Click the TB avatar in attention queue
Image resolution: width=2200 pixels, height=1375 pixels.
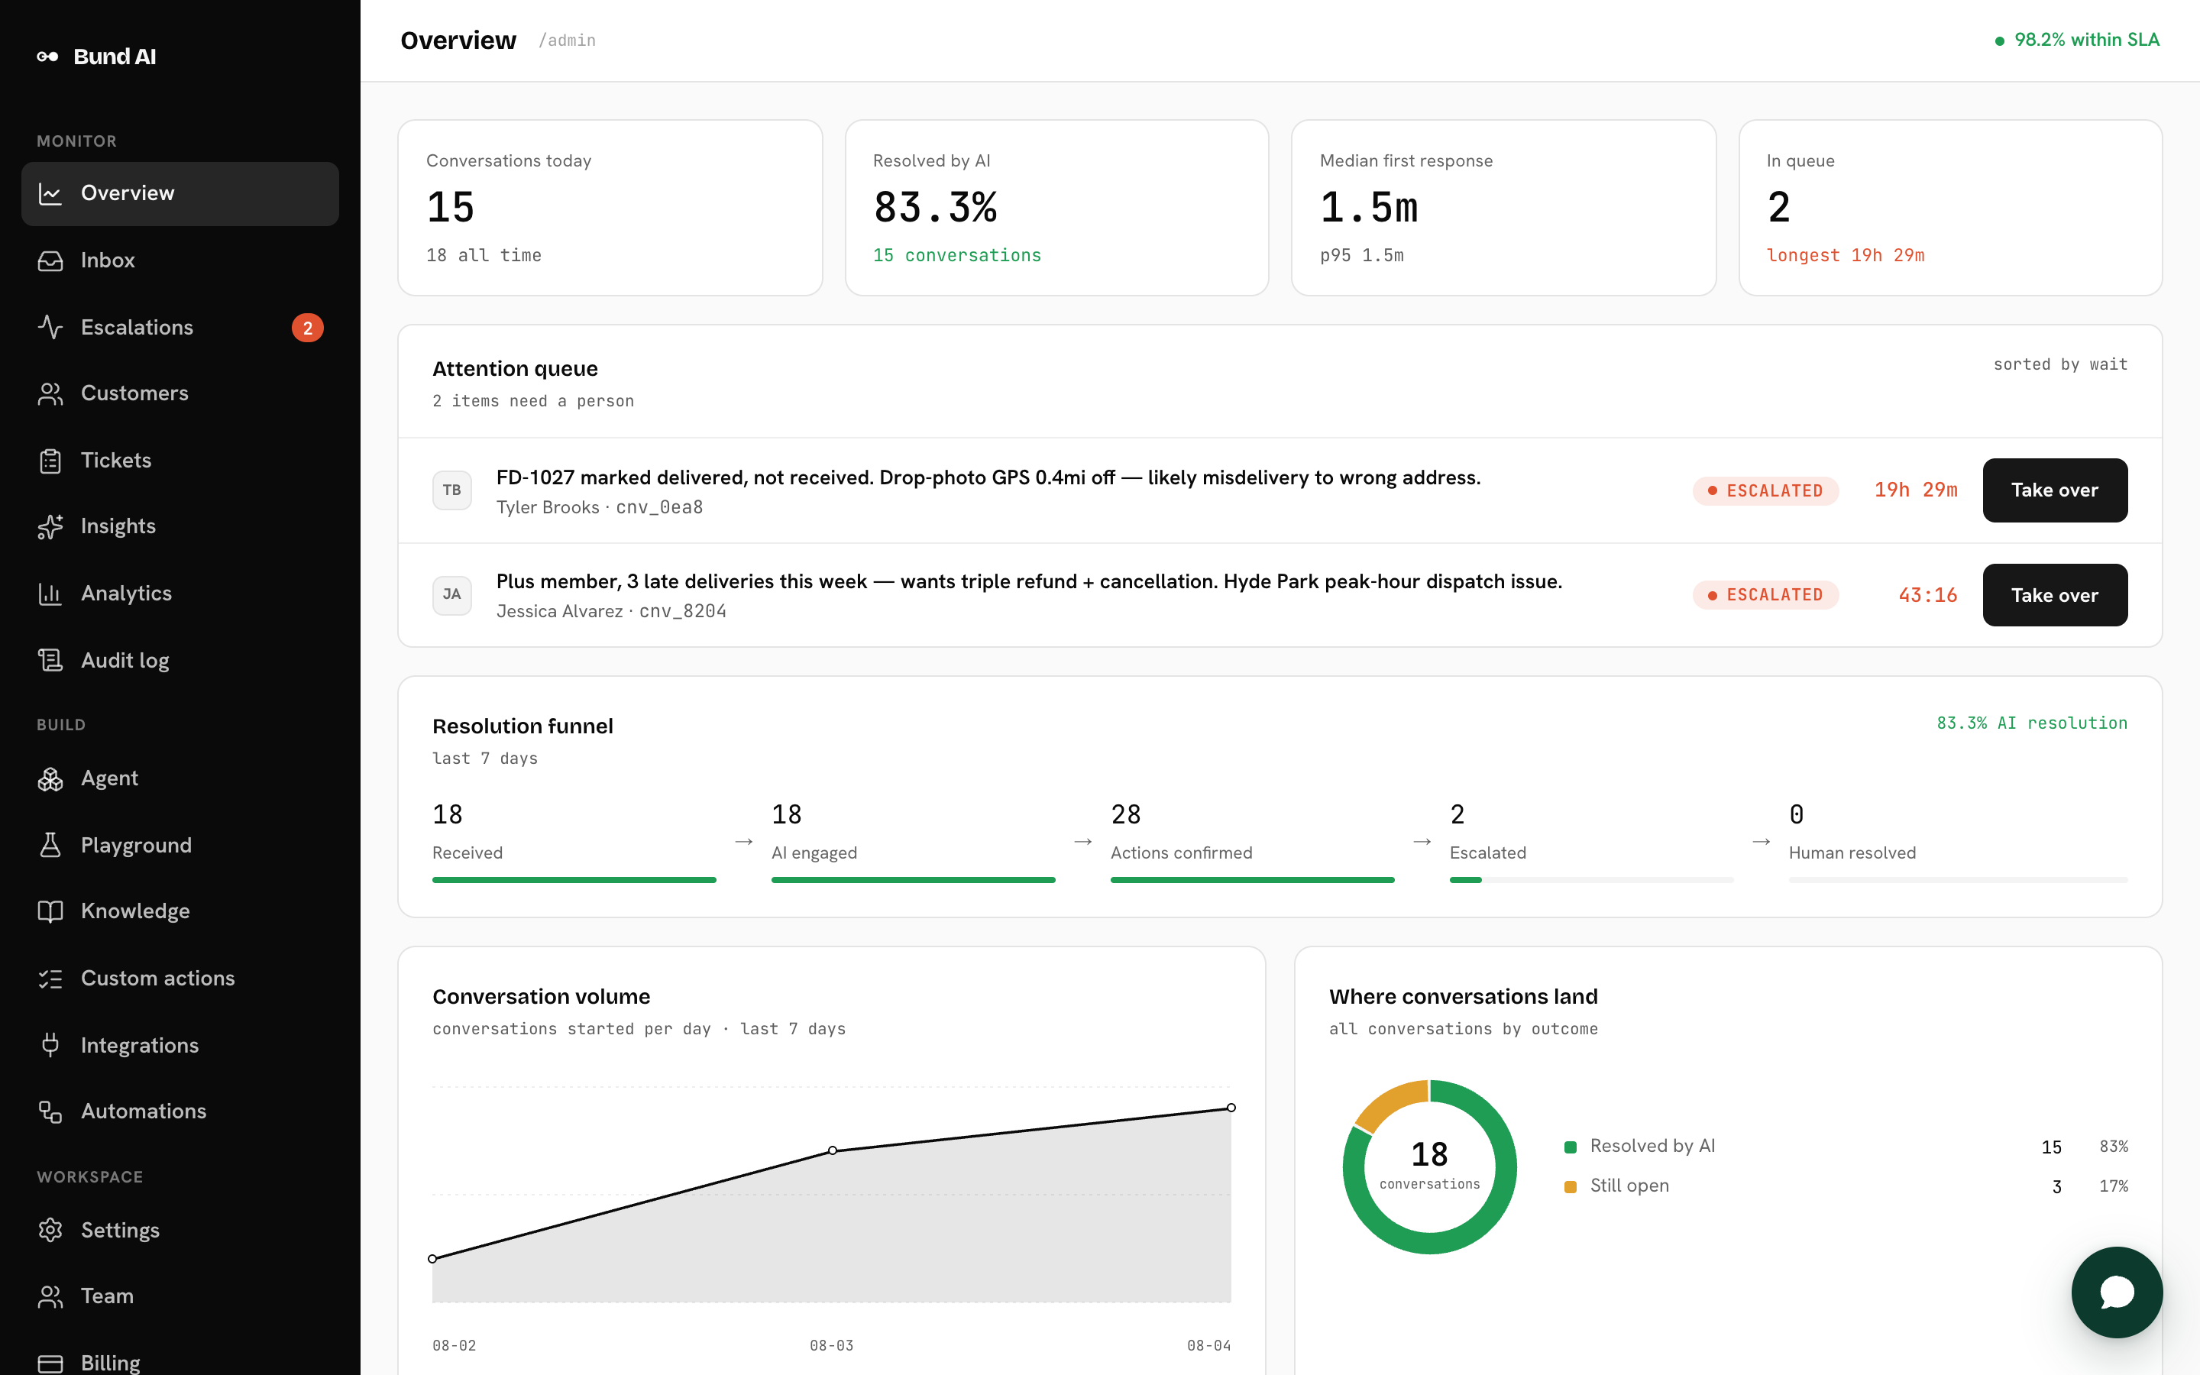pos(451,490)
